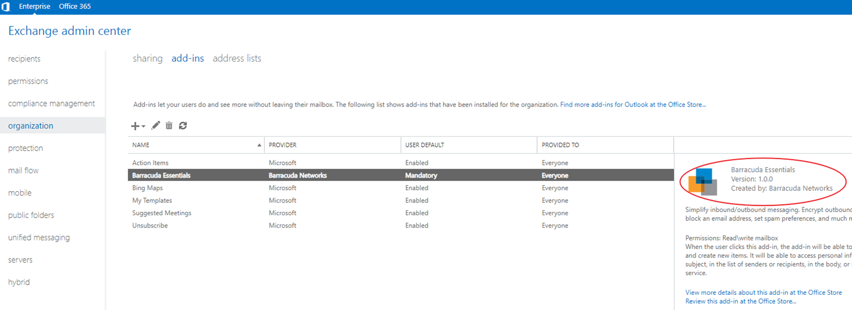Navigate to mail flow
852x310 pixels.
(x=24, y=170)
